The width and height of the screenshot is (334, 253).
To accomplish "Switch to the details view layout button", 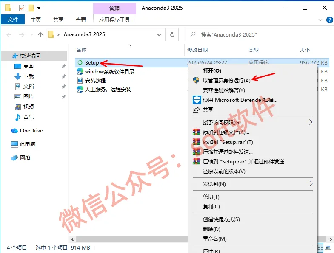I will tap(320, 247).
